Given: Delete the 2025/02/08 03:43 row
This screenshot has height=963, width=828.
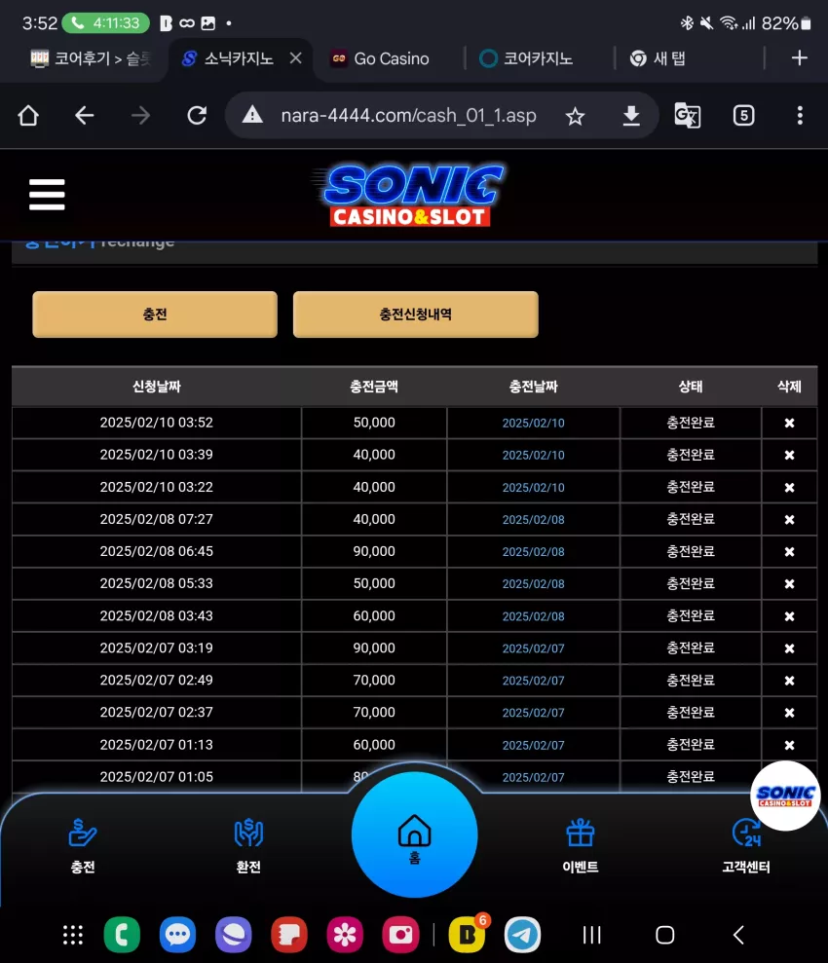Looking at the screenshot, I should [789, 616].
